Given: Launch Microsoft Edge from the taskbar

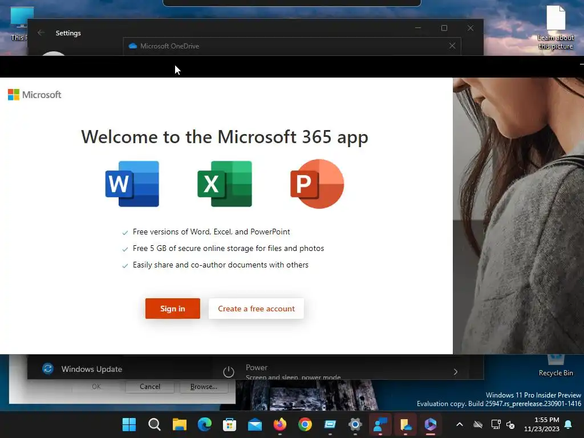Looking at the screenshot, I should [x=205, y=424].
